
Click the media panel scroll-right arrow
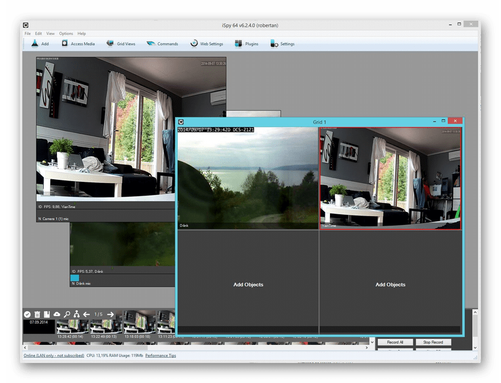[x=366, y=347]
